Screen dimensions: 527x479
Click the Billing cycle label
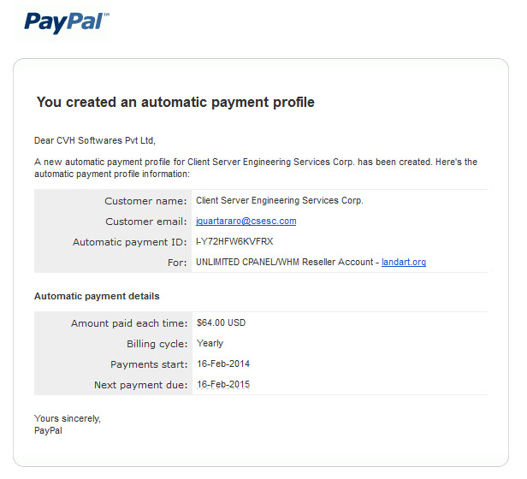[157, 344]
